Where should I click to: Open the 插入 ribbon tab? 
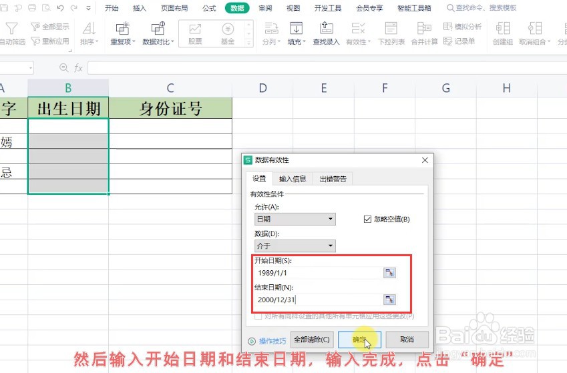(x=139, y=8)
